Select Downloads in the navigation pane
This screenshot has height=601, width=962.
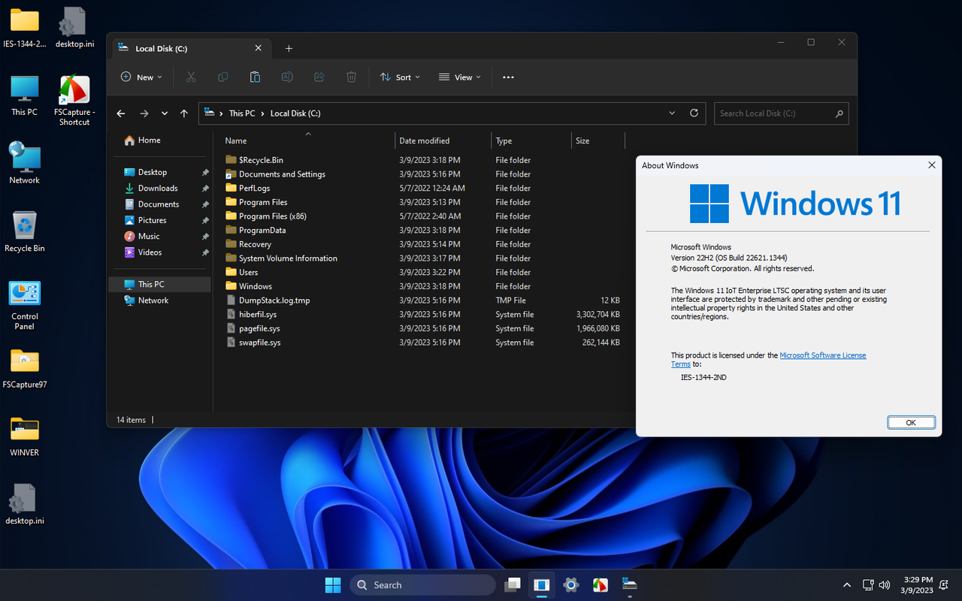pos(158,189)
